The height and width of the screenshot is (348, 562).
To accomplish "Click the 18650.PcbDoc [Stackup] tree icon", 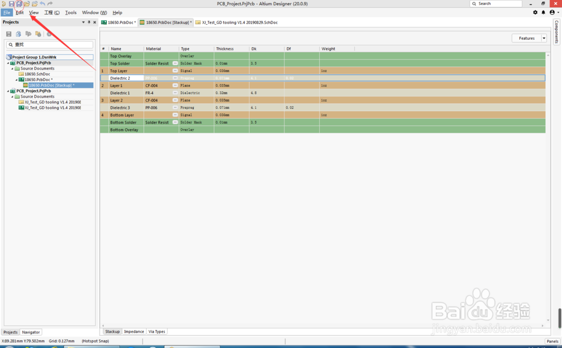I will pos(26,85).
